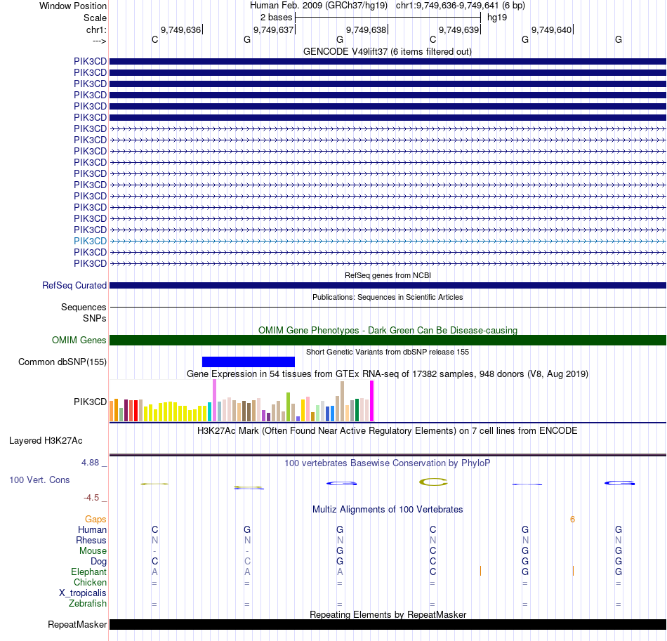This screenshot has height=641, width=667.
Task: Click the RefSeq Curated track label
Action: coord(74,286)
